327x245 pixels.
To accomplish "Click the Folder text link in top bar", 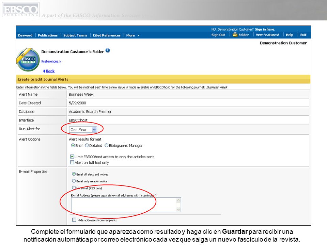I will pyautogui.click(x=244, y=35).
